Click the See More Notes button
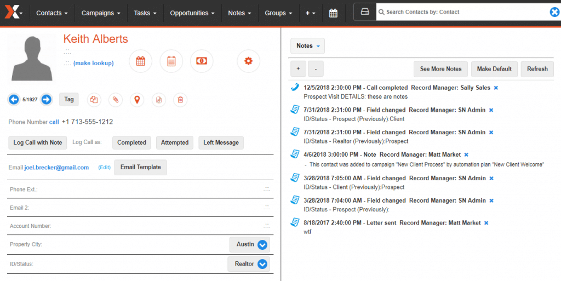Viewport: 561px width, 281px height. click(440, 69)
